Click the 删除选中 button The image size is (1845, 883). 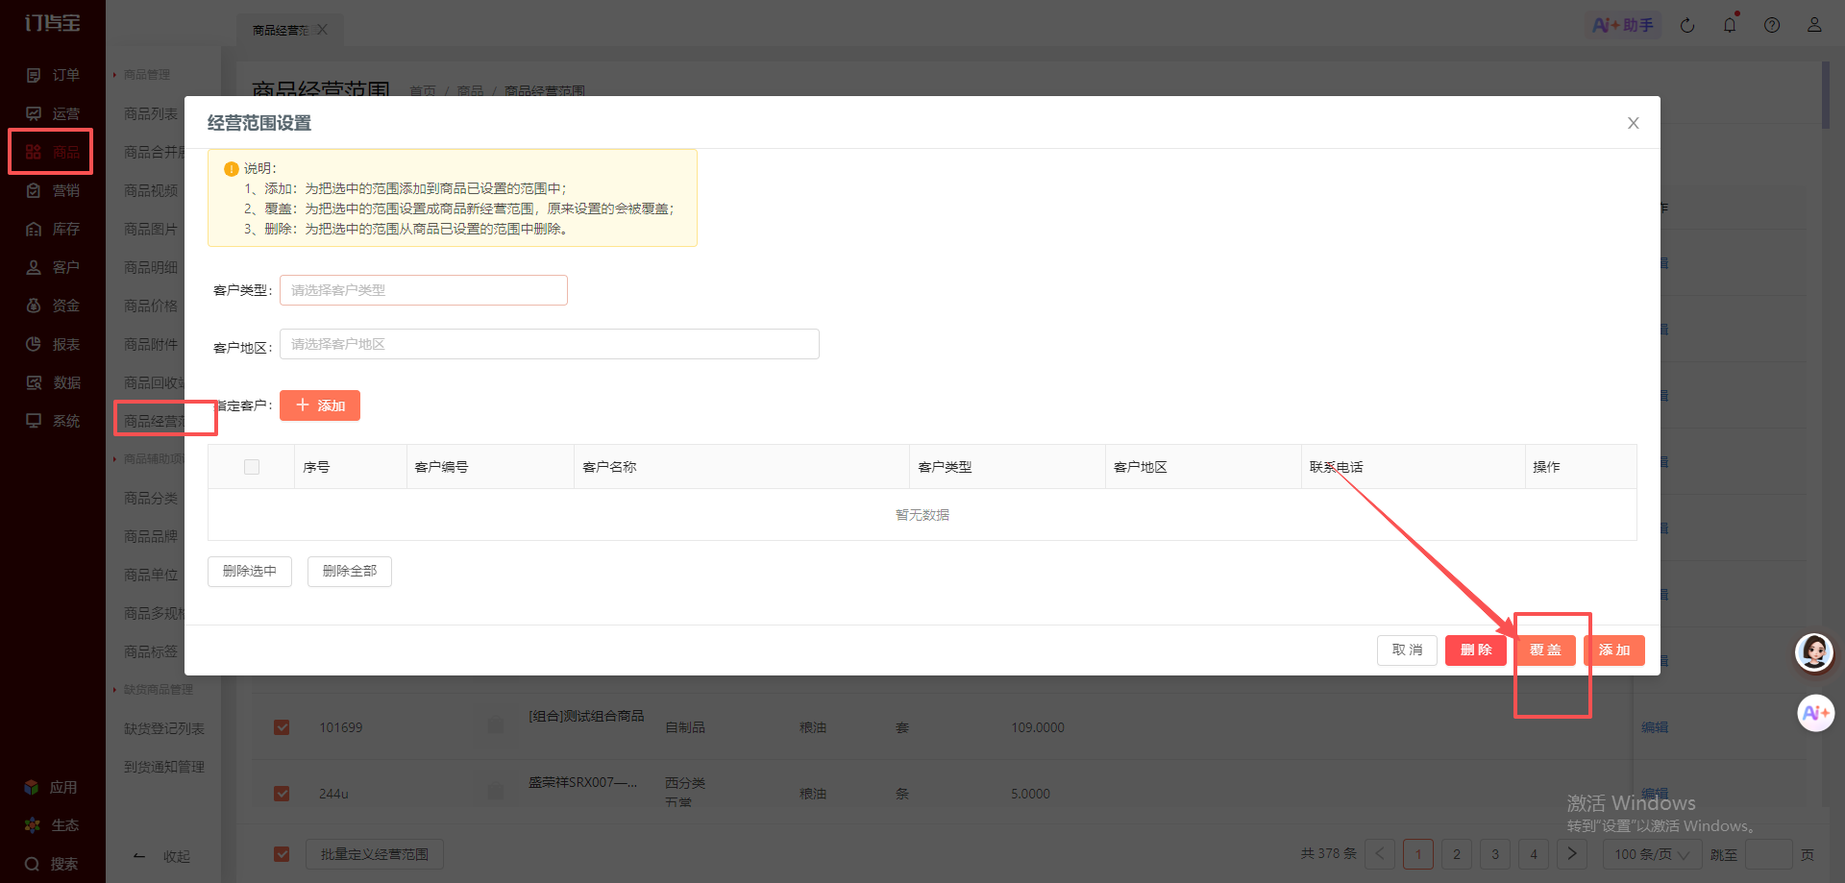pyautogui.click(x=250, y=572)
